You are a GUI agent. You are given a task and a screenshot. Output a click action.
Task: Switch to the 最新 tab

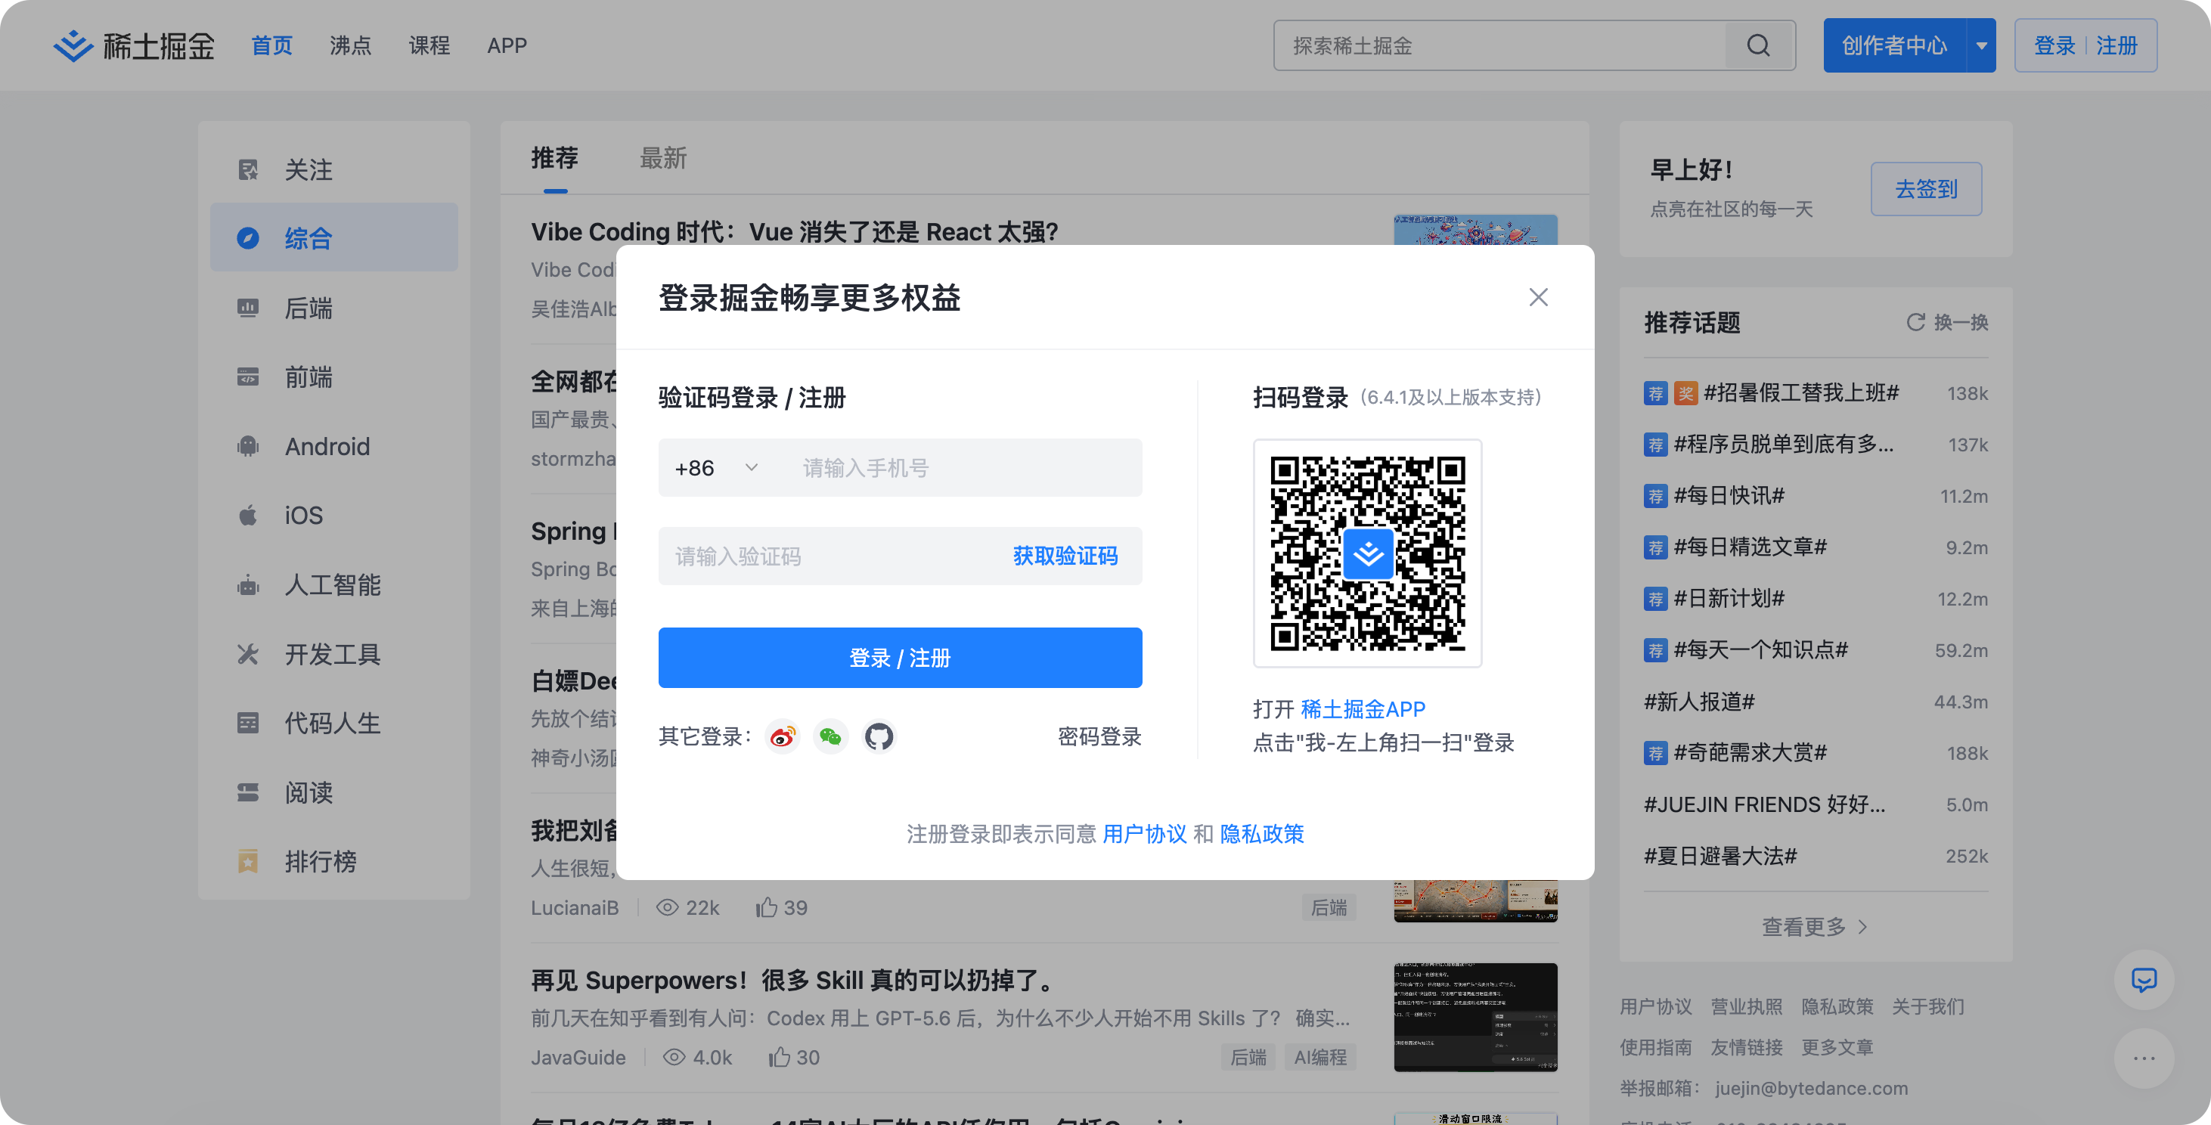(x=662, y=158)
